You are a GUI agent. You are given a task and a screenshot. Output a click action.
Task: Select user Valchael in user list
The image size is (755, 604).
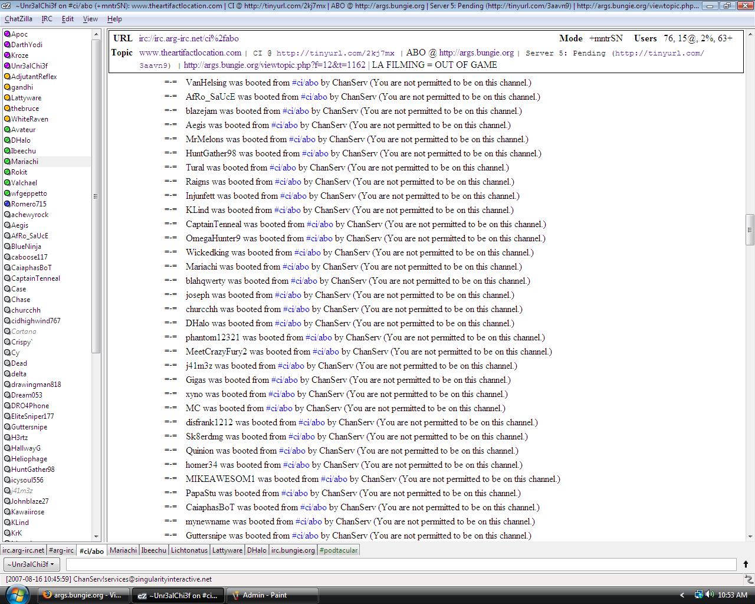tap(24, 183)
